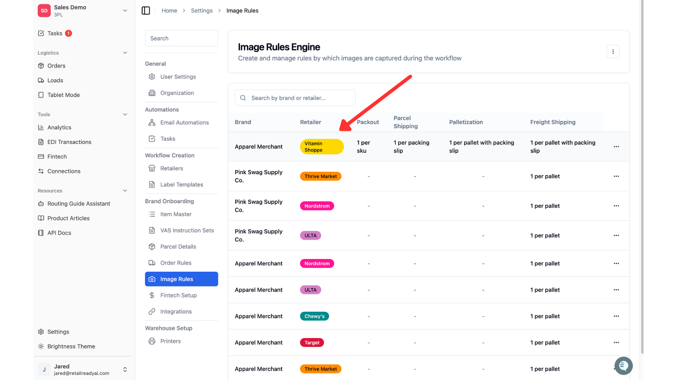The width and height of the screenshot is (677, 380).
Task: Click the Loads truck icon
Action: 41,80
